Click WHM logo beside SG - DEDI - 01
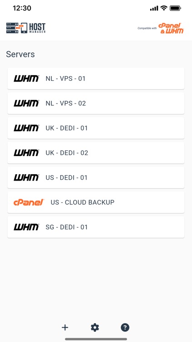The height and width of the screenshot is (342, 192). (x=26, y=227)
